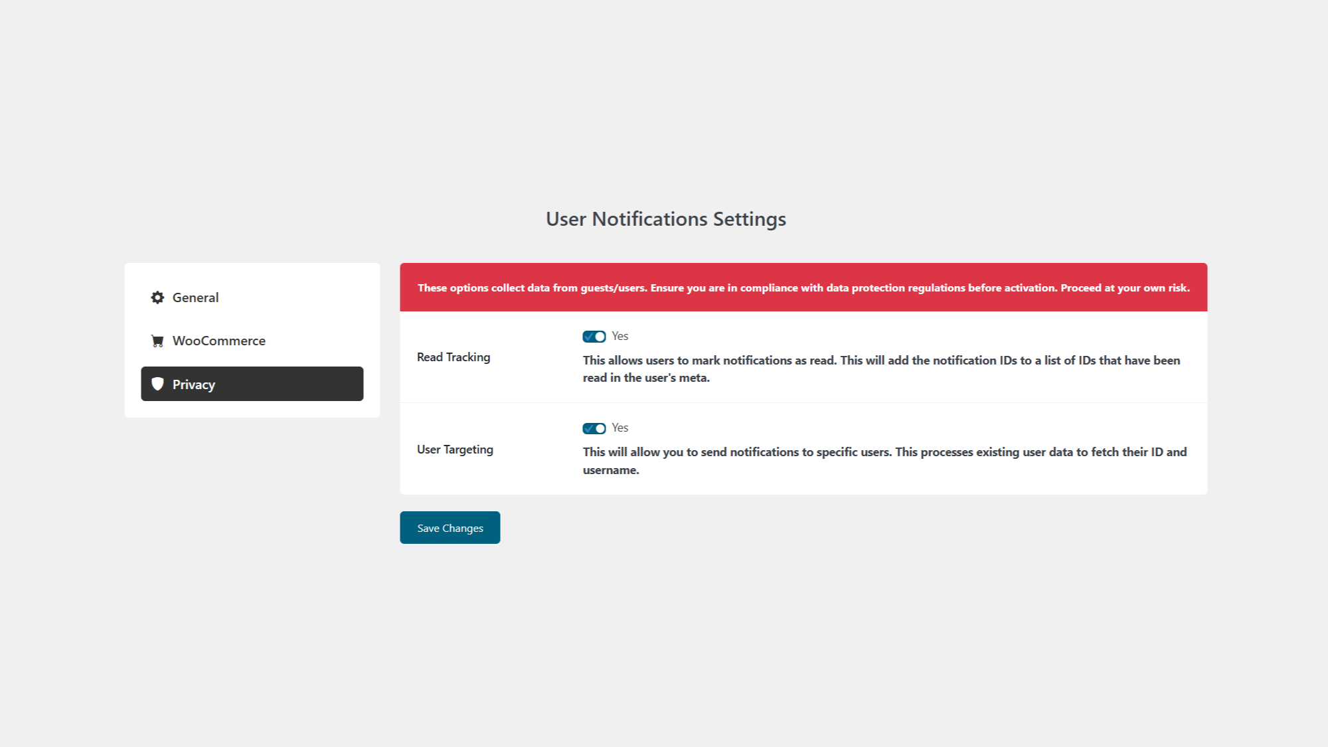Toggle off the Read Tracking switch
1328x747 pixels.
coord(594,335)
